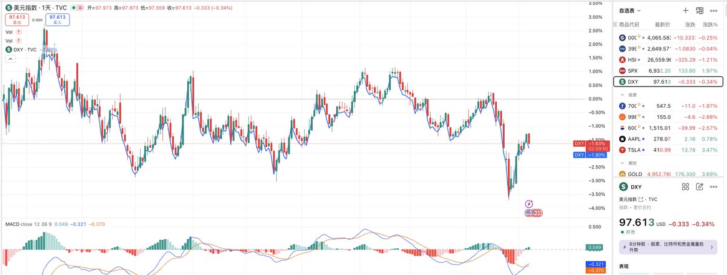Viewport: 727px width, 275px height.
Task: Open the watchlist advanced view table icon
Action: pyautogui.click(x=700, y=10)
